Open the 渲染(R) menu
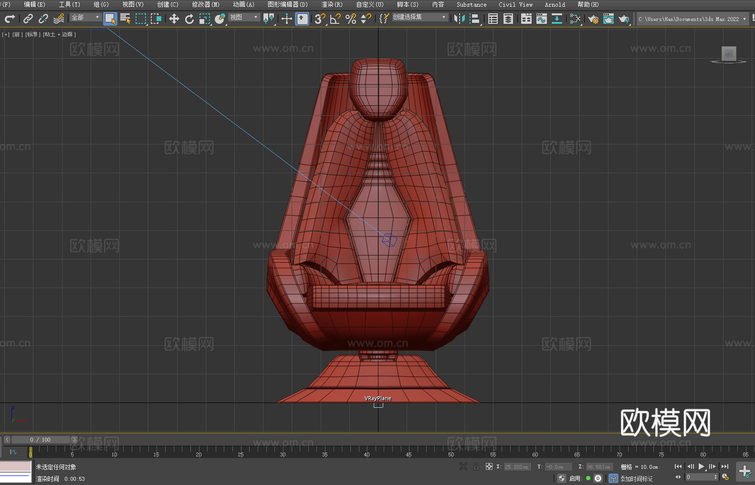This screenshot has height=485, width=755. (x=332, y=4)
